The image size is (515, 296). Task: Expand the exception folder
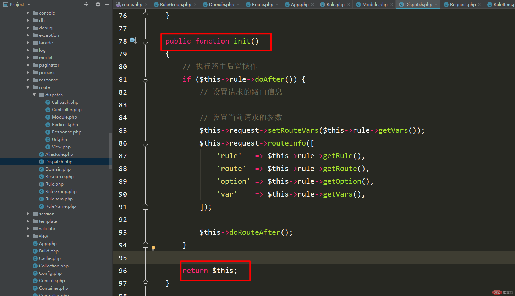pos(28,35)
